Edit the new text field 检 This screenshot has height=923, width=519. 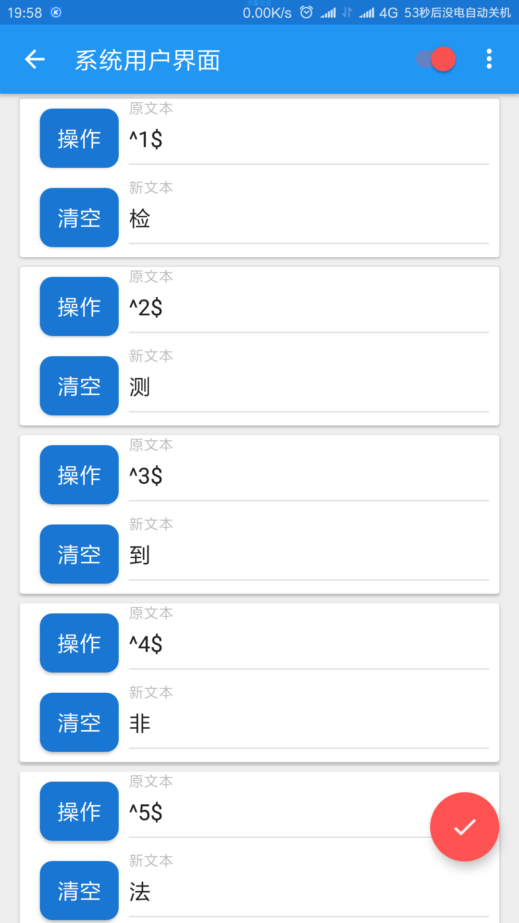[x=309, y=219]
